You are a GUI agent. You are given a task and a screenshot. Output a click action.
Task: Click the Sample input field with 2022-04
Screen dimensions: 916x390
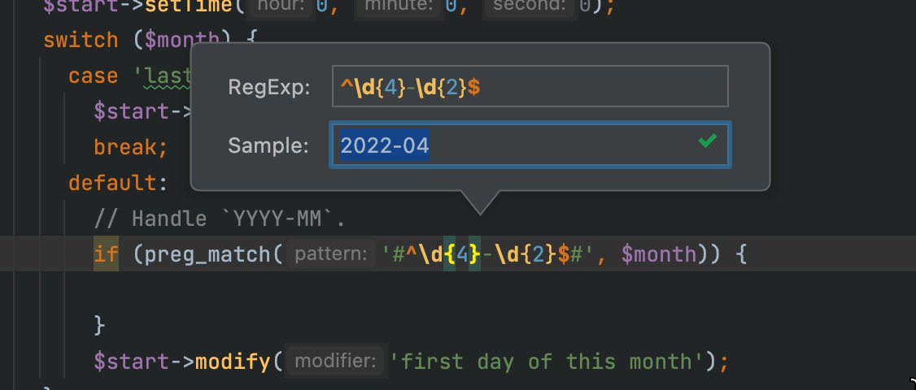pyautogui.click(x=530, y=145)
